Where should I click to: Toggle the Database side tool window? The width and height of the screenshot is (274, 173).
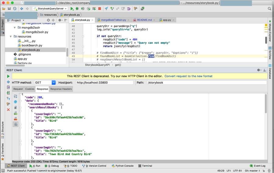click(270, 72)
